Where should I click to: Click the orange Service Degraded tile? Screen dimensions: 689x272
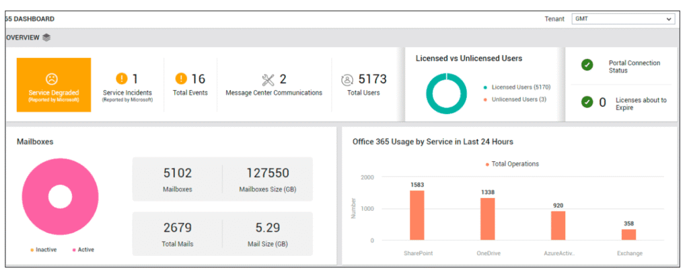pos(54,85)
